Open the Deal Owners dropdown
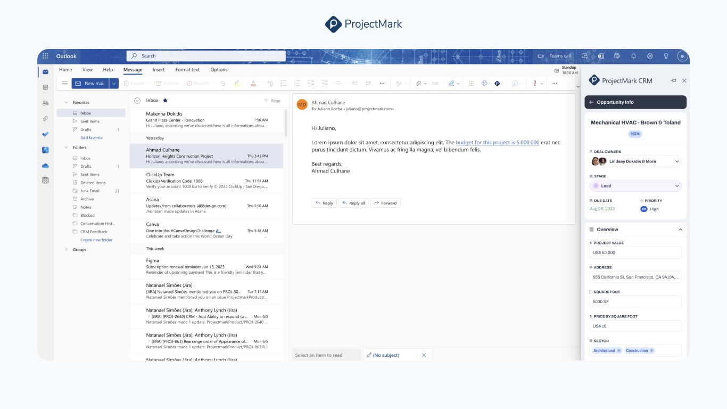The width and height of the screenshot is (727, 409). (x=635, y=161)
